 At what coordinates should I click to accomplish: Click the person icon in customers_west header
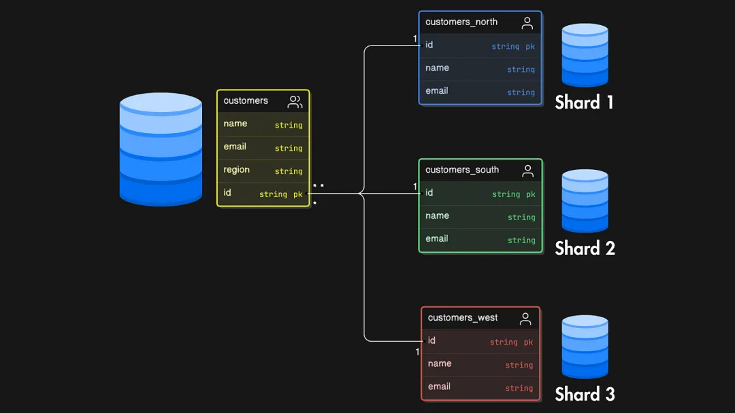pos(525,319)
